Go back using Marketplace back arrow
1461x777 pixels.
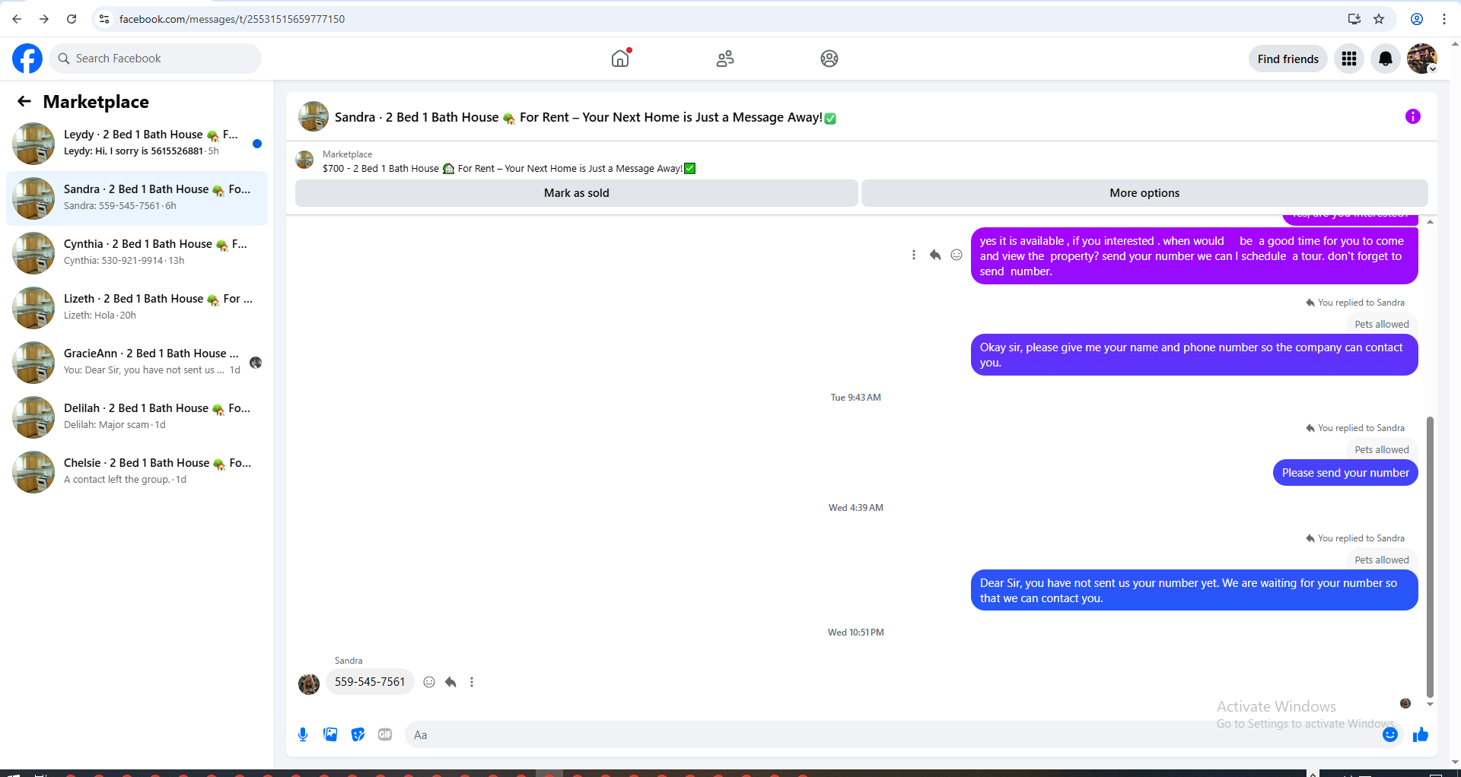coord(24,101)
